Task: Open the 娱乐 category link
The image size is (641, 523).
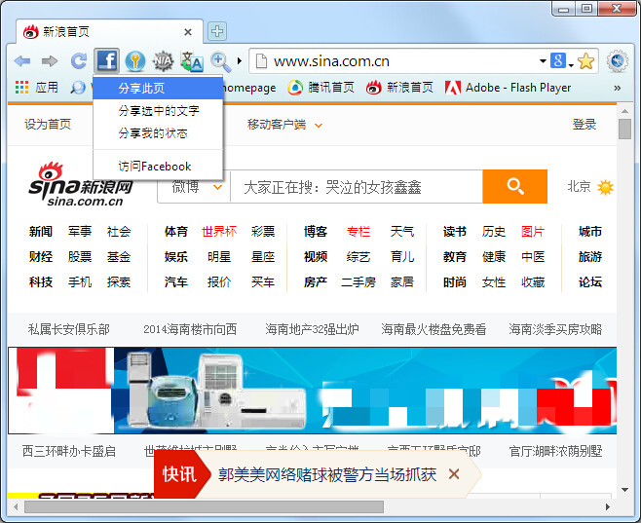Action: (175, 257)
